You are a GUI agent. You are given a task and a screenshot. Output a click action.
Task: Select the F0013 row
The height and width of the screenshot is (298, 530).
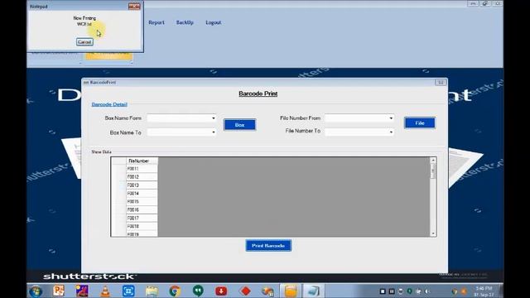142,185
